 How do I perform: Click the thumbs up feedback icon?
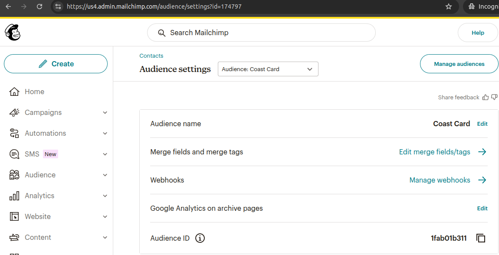click(486, 97)
